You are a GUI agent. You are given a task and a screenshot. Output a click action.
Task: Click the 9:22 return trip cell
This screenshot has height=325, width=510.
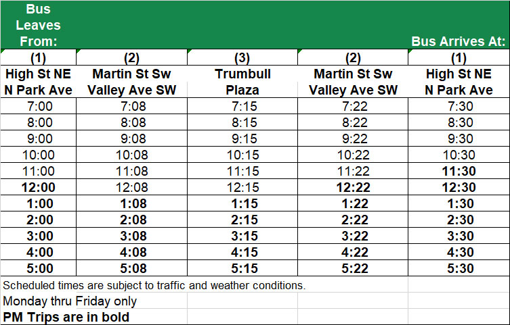pos(353,139)
